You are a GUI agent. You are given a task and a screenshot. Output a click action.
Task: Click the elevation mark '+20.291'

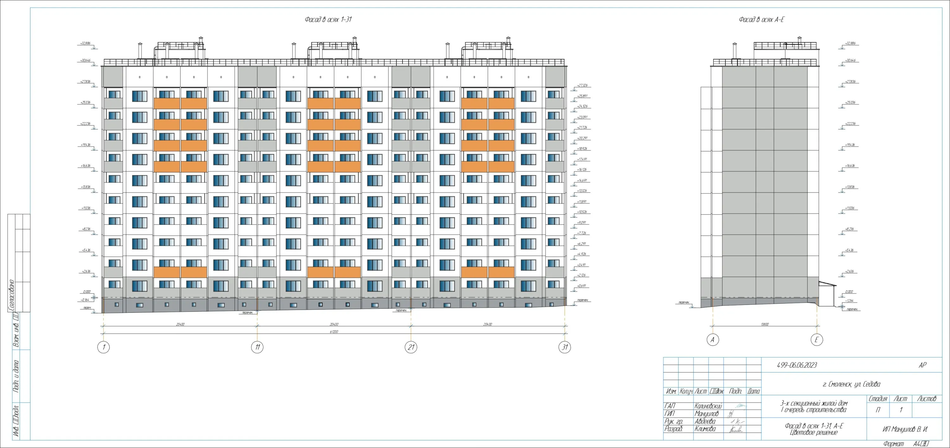pos(582,138)
